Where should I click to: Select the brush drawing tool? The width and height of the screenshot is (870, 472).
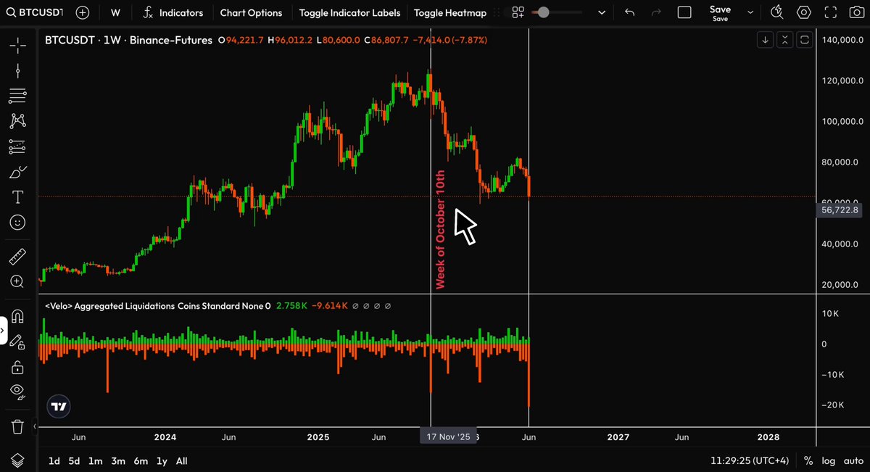[18, 172]
